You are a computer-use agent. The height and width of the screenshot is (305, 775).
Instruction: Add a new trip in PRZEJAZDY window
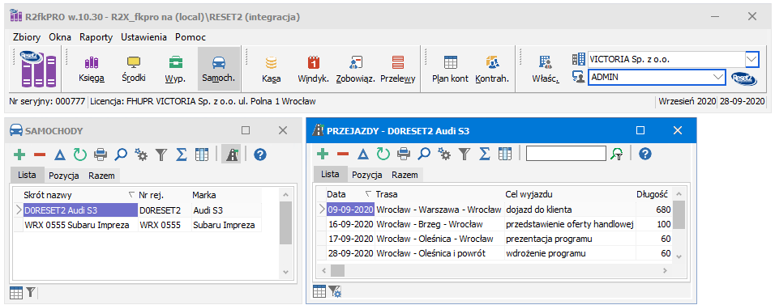(323, 155)
